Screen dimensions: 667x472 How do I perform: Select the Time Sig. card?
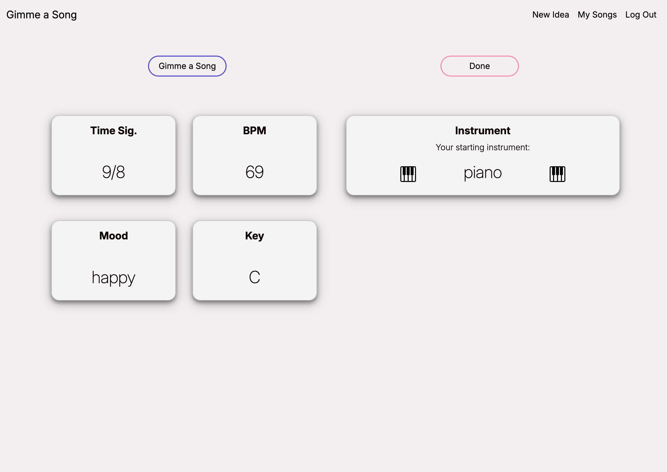pyautogui.click(x=114, y=155)
